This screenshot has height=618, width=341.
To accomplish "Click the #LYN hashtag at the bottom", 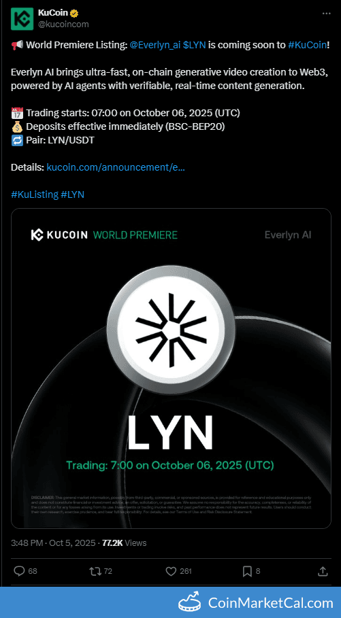I will [x=73, y=194].
